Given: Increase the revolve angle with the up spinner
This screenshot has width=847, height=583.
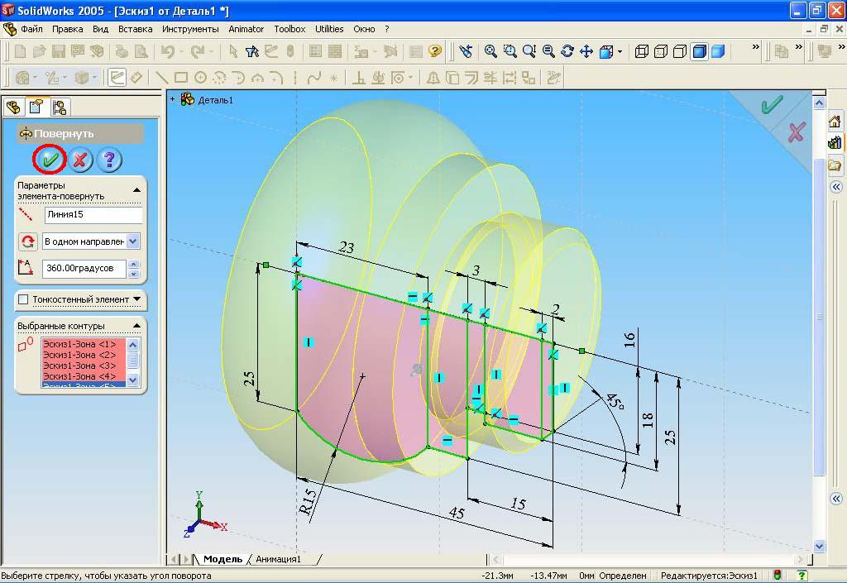Looking at the screenshot, I should 134,264.
